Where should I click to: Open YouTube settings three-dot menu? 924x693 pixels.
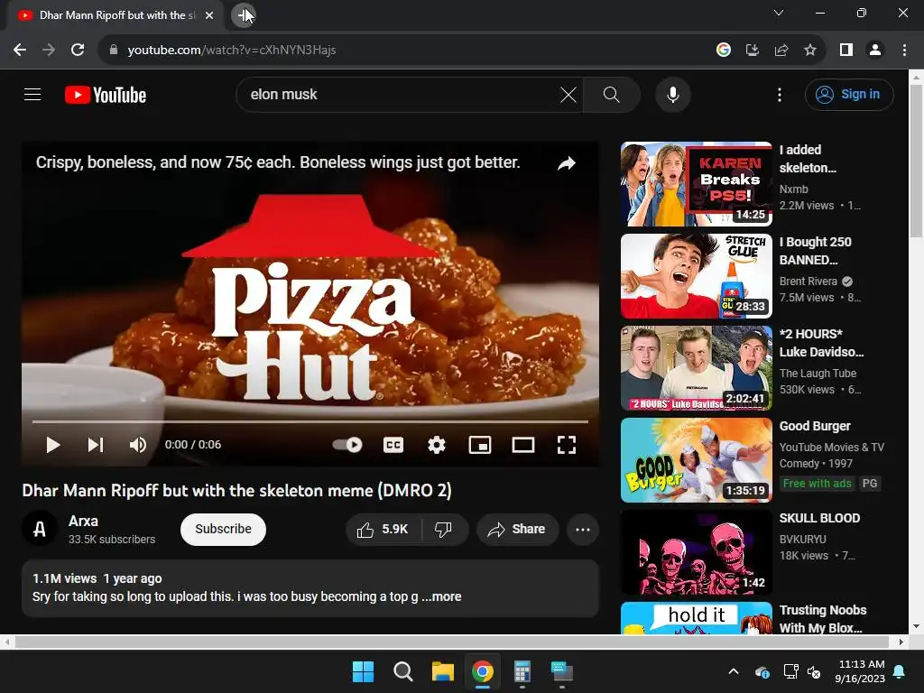pos(779,94)
